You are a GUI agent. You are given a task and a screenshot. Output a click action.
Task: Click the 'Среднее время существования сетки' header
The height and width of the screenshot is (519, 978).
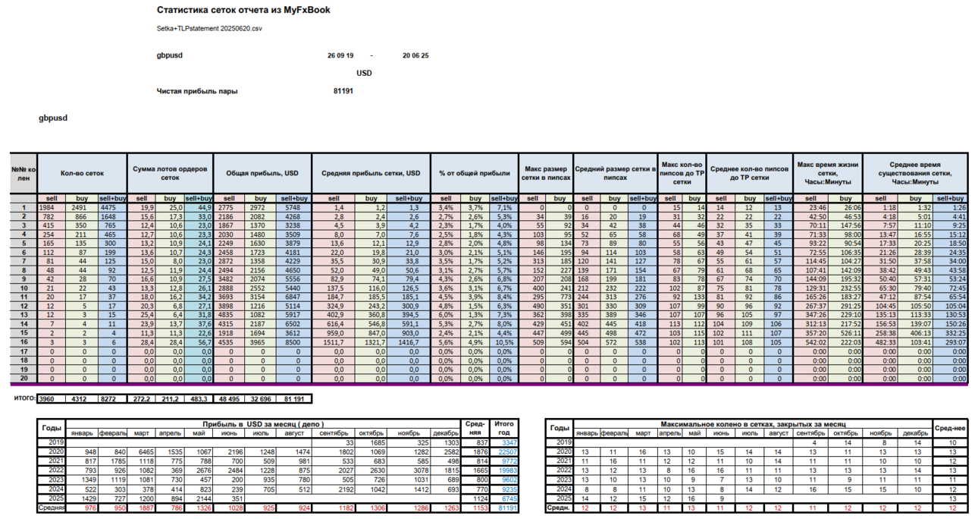click(916, 173)
